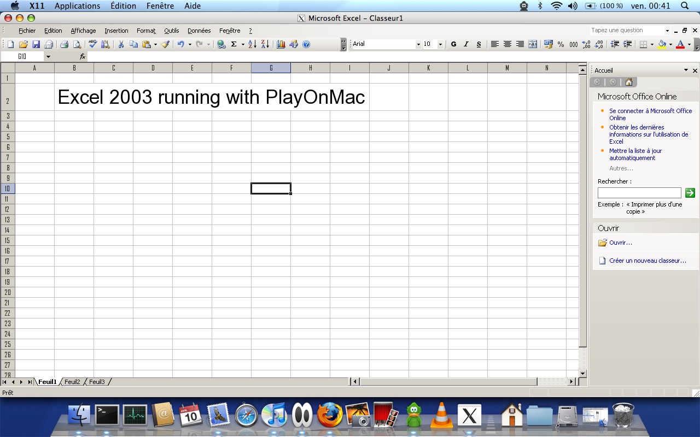Click the Print icon in the toolbar
Image resolution: width=700 pixels, height=437 pixels.
64,44
